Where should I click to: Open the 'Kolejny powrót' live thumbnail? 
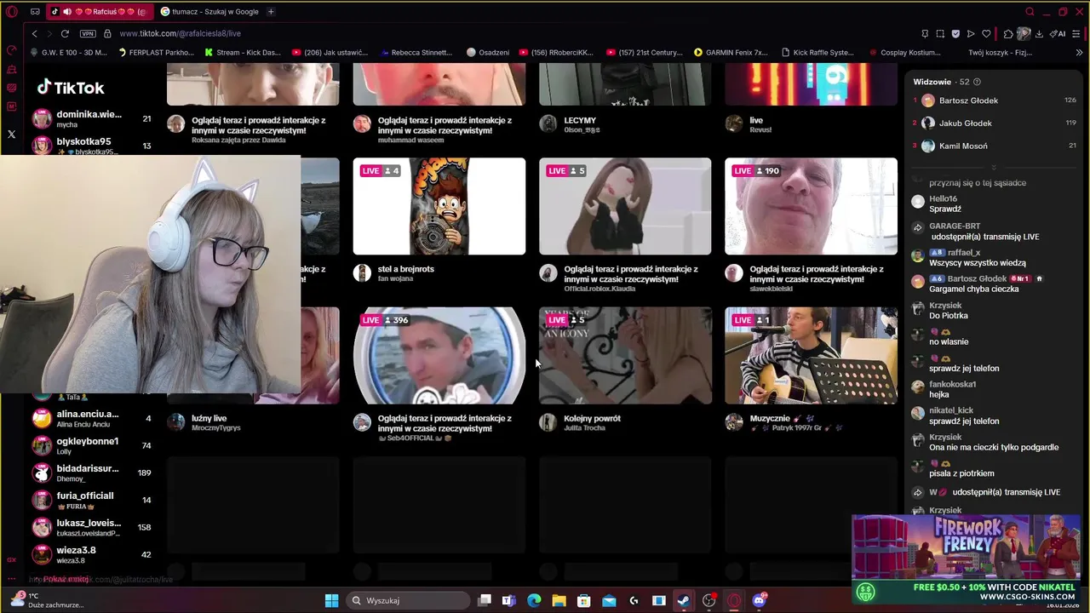pyautogui.click(x=625, y=356)
